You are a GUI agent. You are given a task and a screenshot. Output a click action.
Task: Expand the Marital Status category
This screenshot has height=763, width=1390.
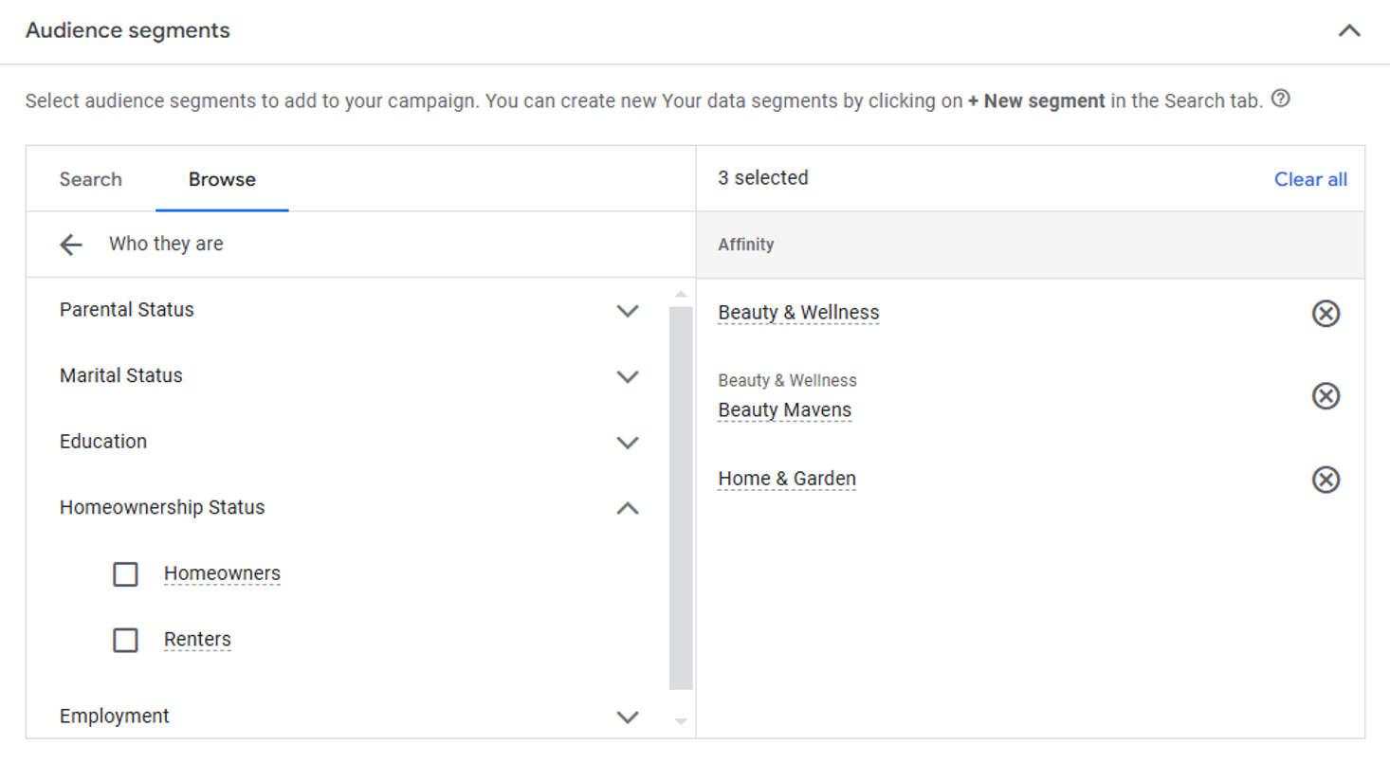pos(627,376)
